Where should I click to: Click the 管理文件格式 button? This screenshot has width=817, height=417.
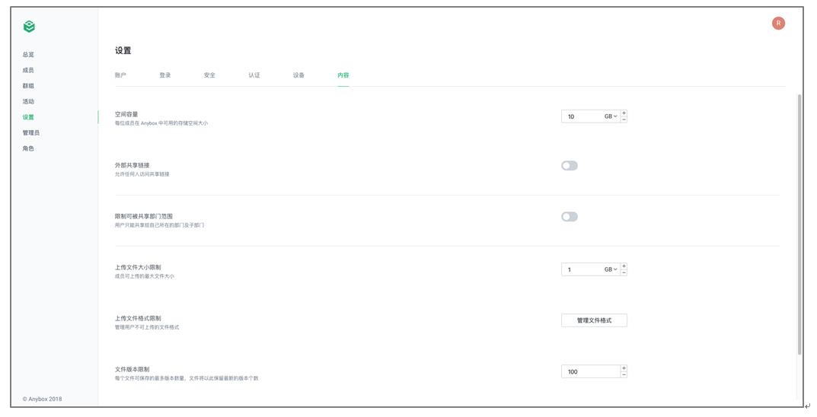point(594,320)
